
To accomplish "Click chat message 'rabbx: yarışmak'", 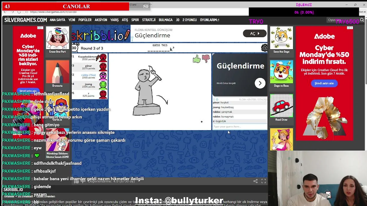I will 222,112.
